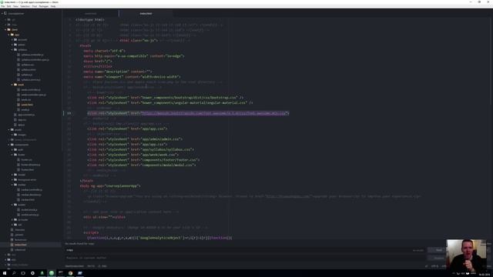Screen dimensions: 493x277
Task: Switch to the first editor tab
Action: pyautogui.click(x=91, y=14)
